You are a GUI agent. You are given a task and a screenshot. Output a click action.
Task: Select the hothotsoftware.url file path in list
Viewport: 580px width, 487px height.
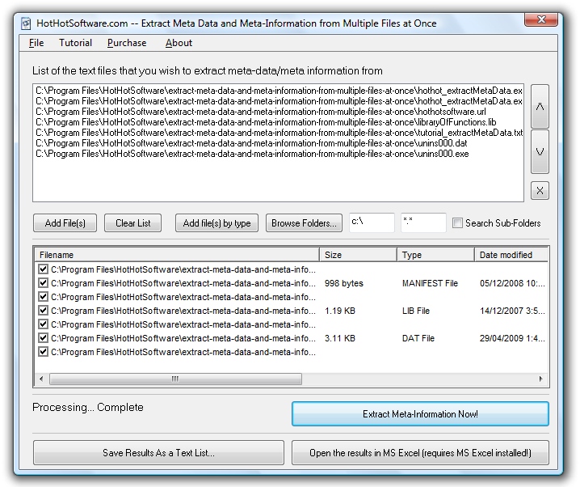click(x=261, y=112)
